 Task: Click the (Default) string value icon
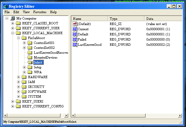click(75, 24)
